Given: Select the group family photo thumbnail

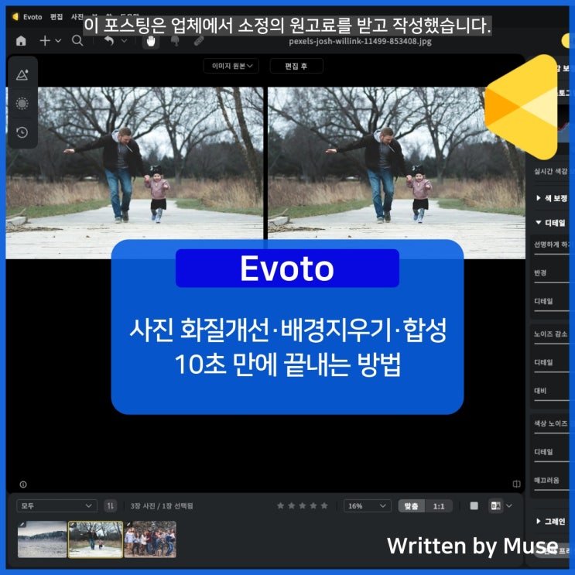Looking at the screenshot, I should pos(150,539).
